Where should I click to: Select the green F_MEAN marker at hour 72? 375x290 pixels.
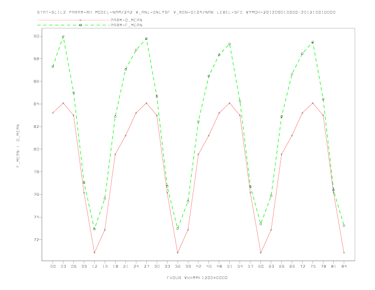tap(302, 54)
